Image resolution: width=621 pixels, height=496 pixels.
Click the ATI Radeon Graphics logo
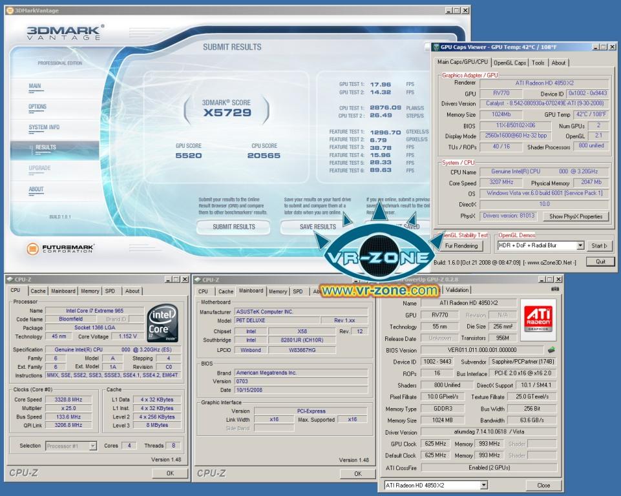tap(538, 320)
